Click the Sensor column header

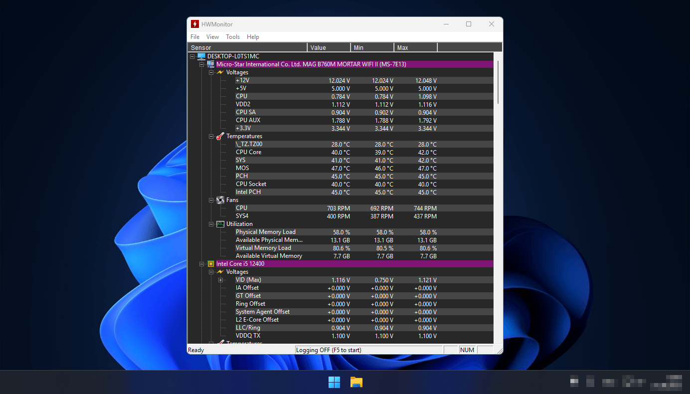click(x=248, y=47)
